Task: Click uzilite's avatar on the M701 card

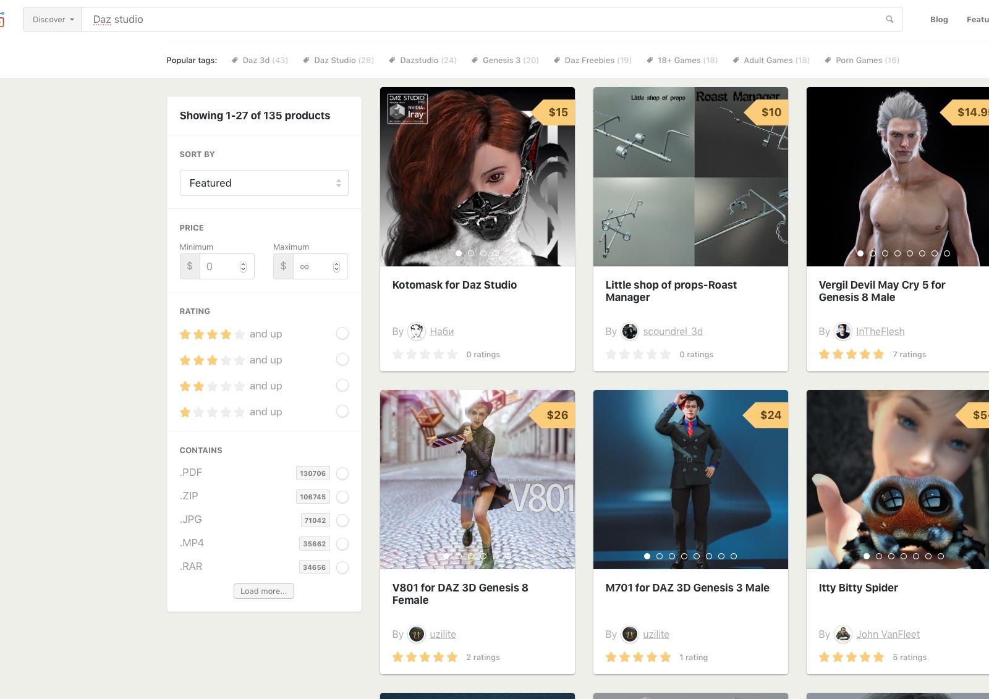Action: [630, 635]
